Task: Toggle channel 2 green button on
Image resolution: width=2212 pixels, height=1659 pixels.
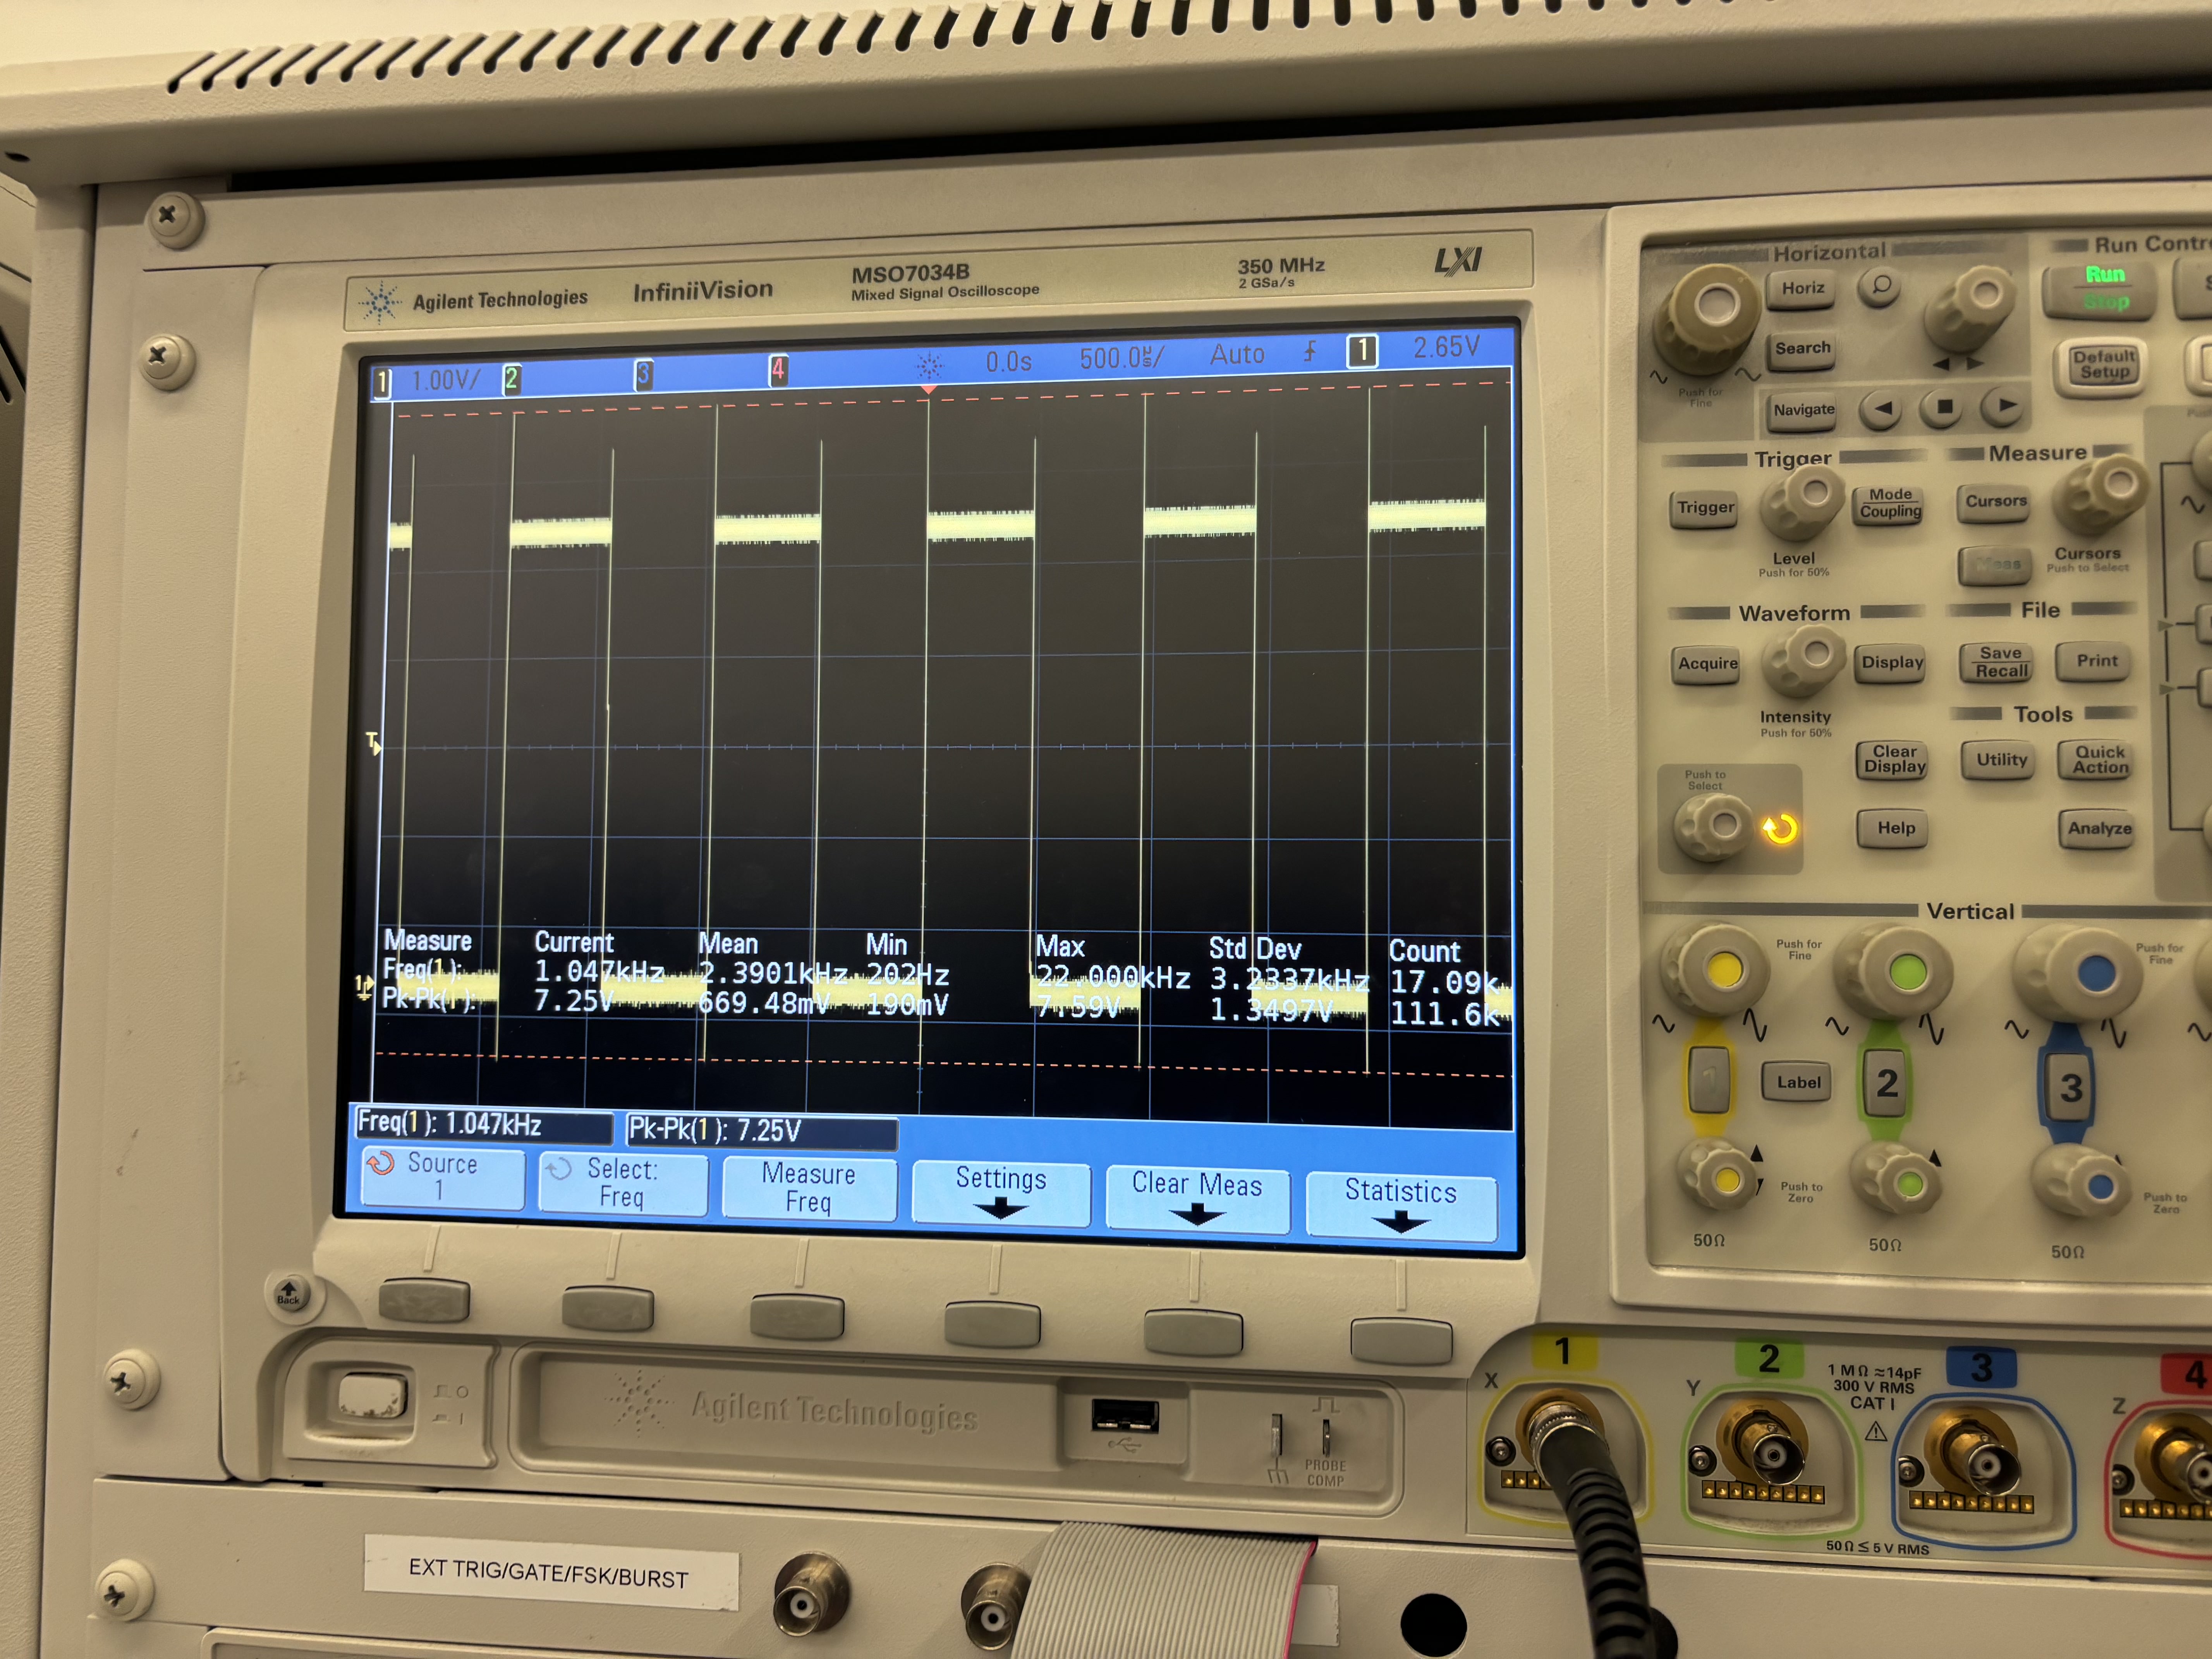Action: (x=1885, y=1084)
